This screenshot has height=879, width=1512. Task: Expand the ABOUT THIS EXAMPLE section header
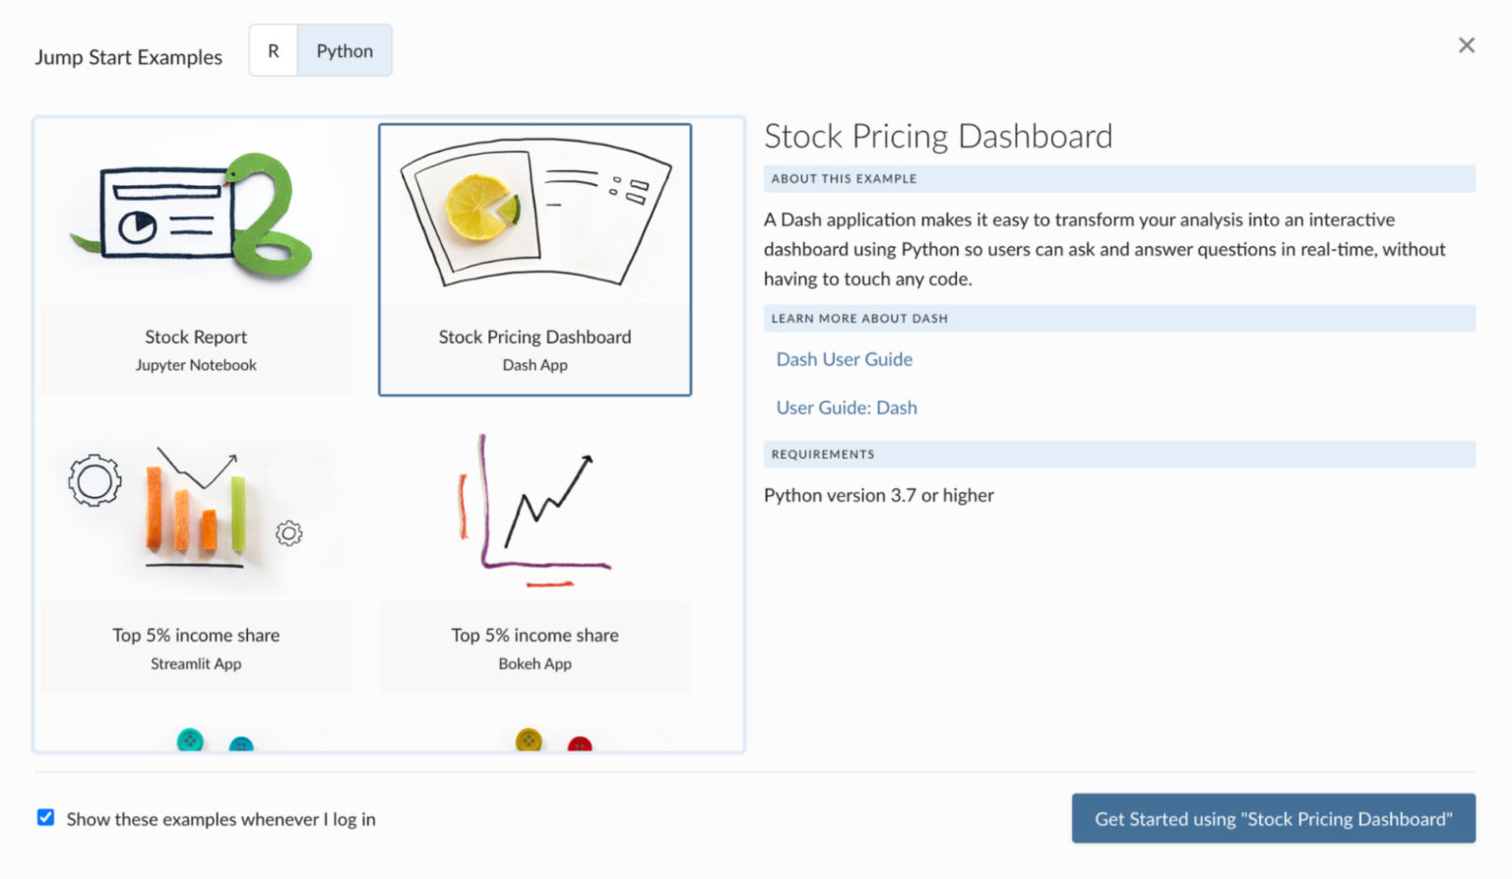click(x=1119, y=178)
